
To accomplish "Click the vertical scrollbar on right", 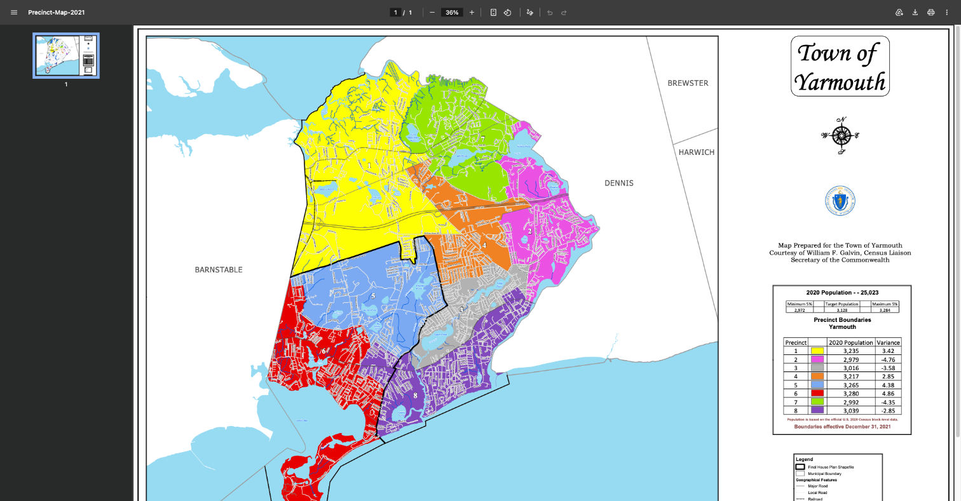I will (957, 229).
